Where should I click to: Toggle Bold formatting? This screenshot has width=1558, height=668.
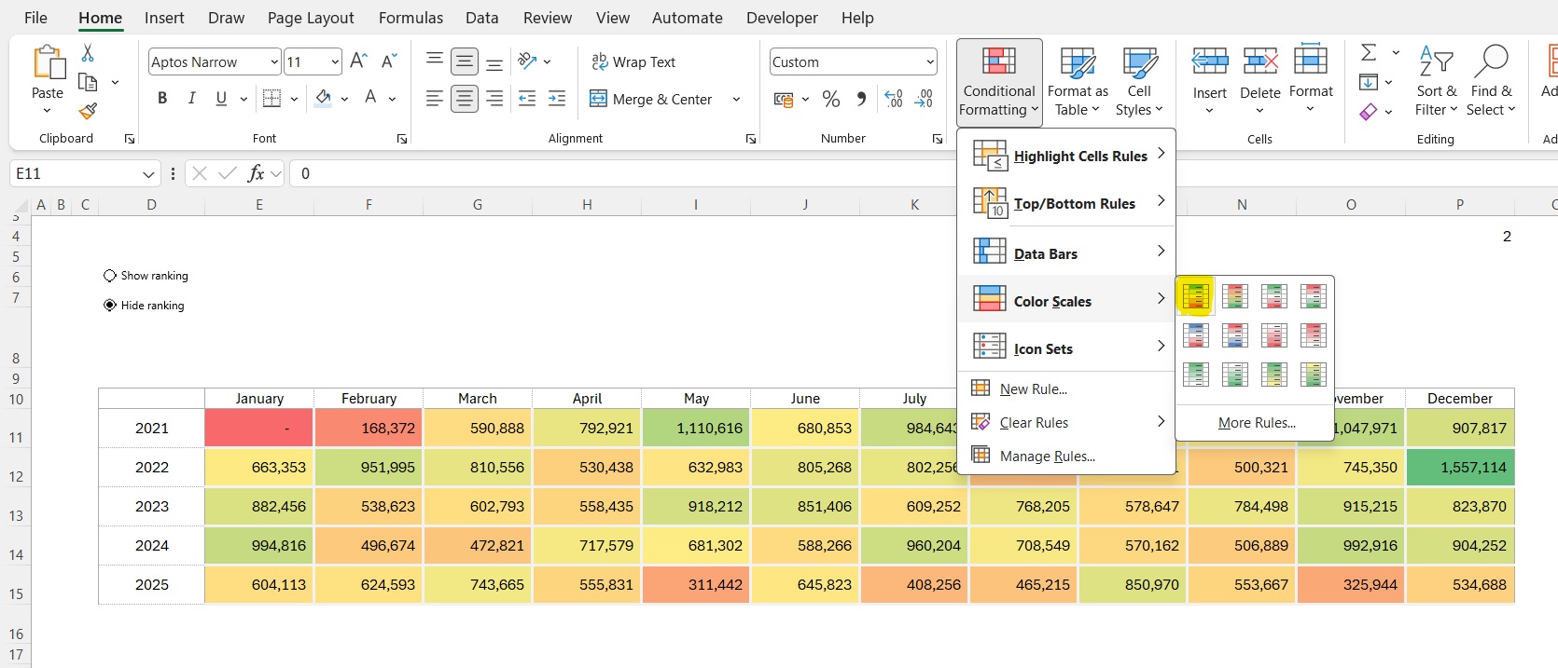point(162,98)
